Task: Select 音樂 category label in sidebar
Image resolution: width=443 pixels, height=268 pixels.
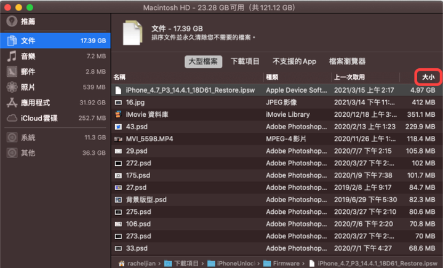Action: (x=28, y=56)
